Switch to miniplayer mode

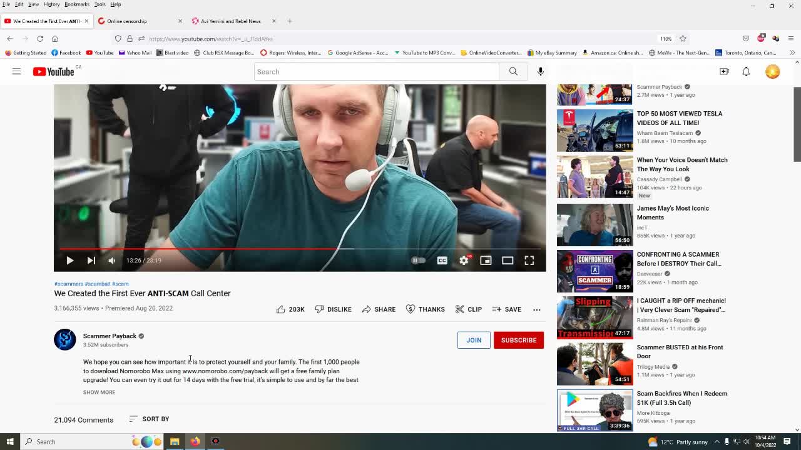coord(486,261)
